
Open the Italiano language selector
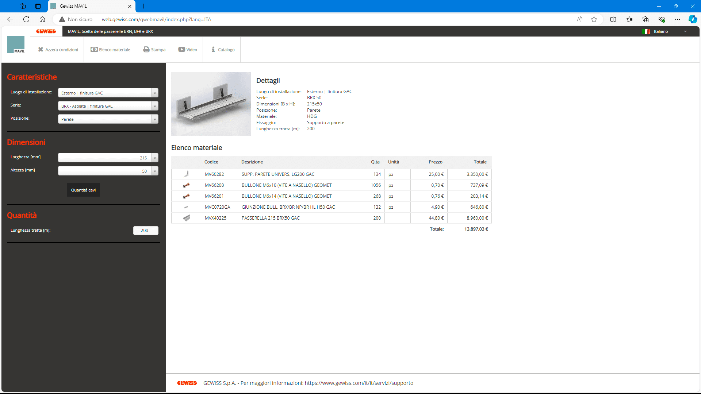[665, 31]
